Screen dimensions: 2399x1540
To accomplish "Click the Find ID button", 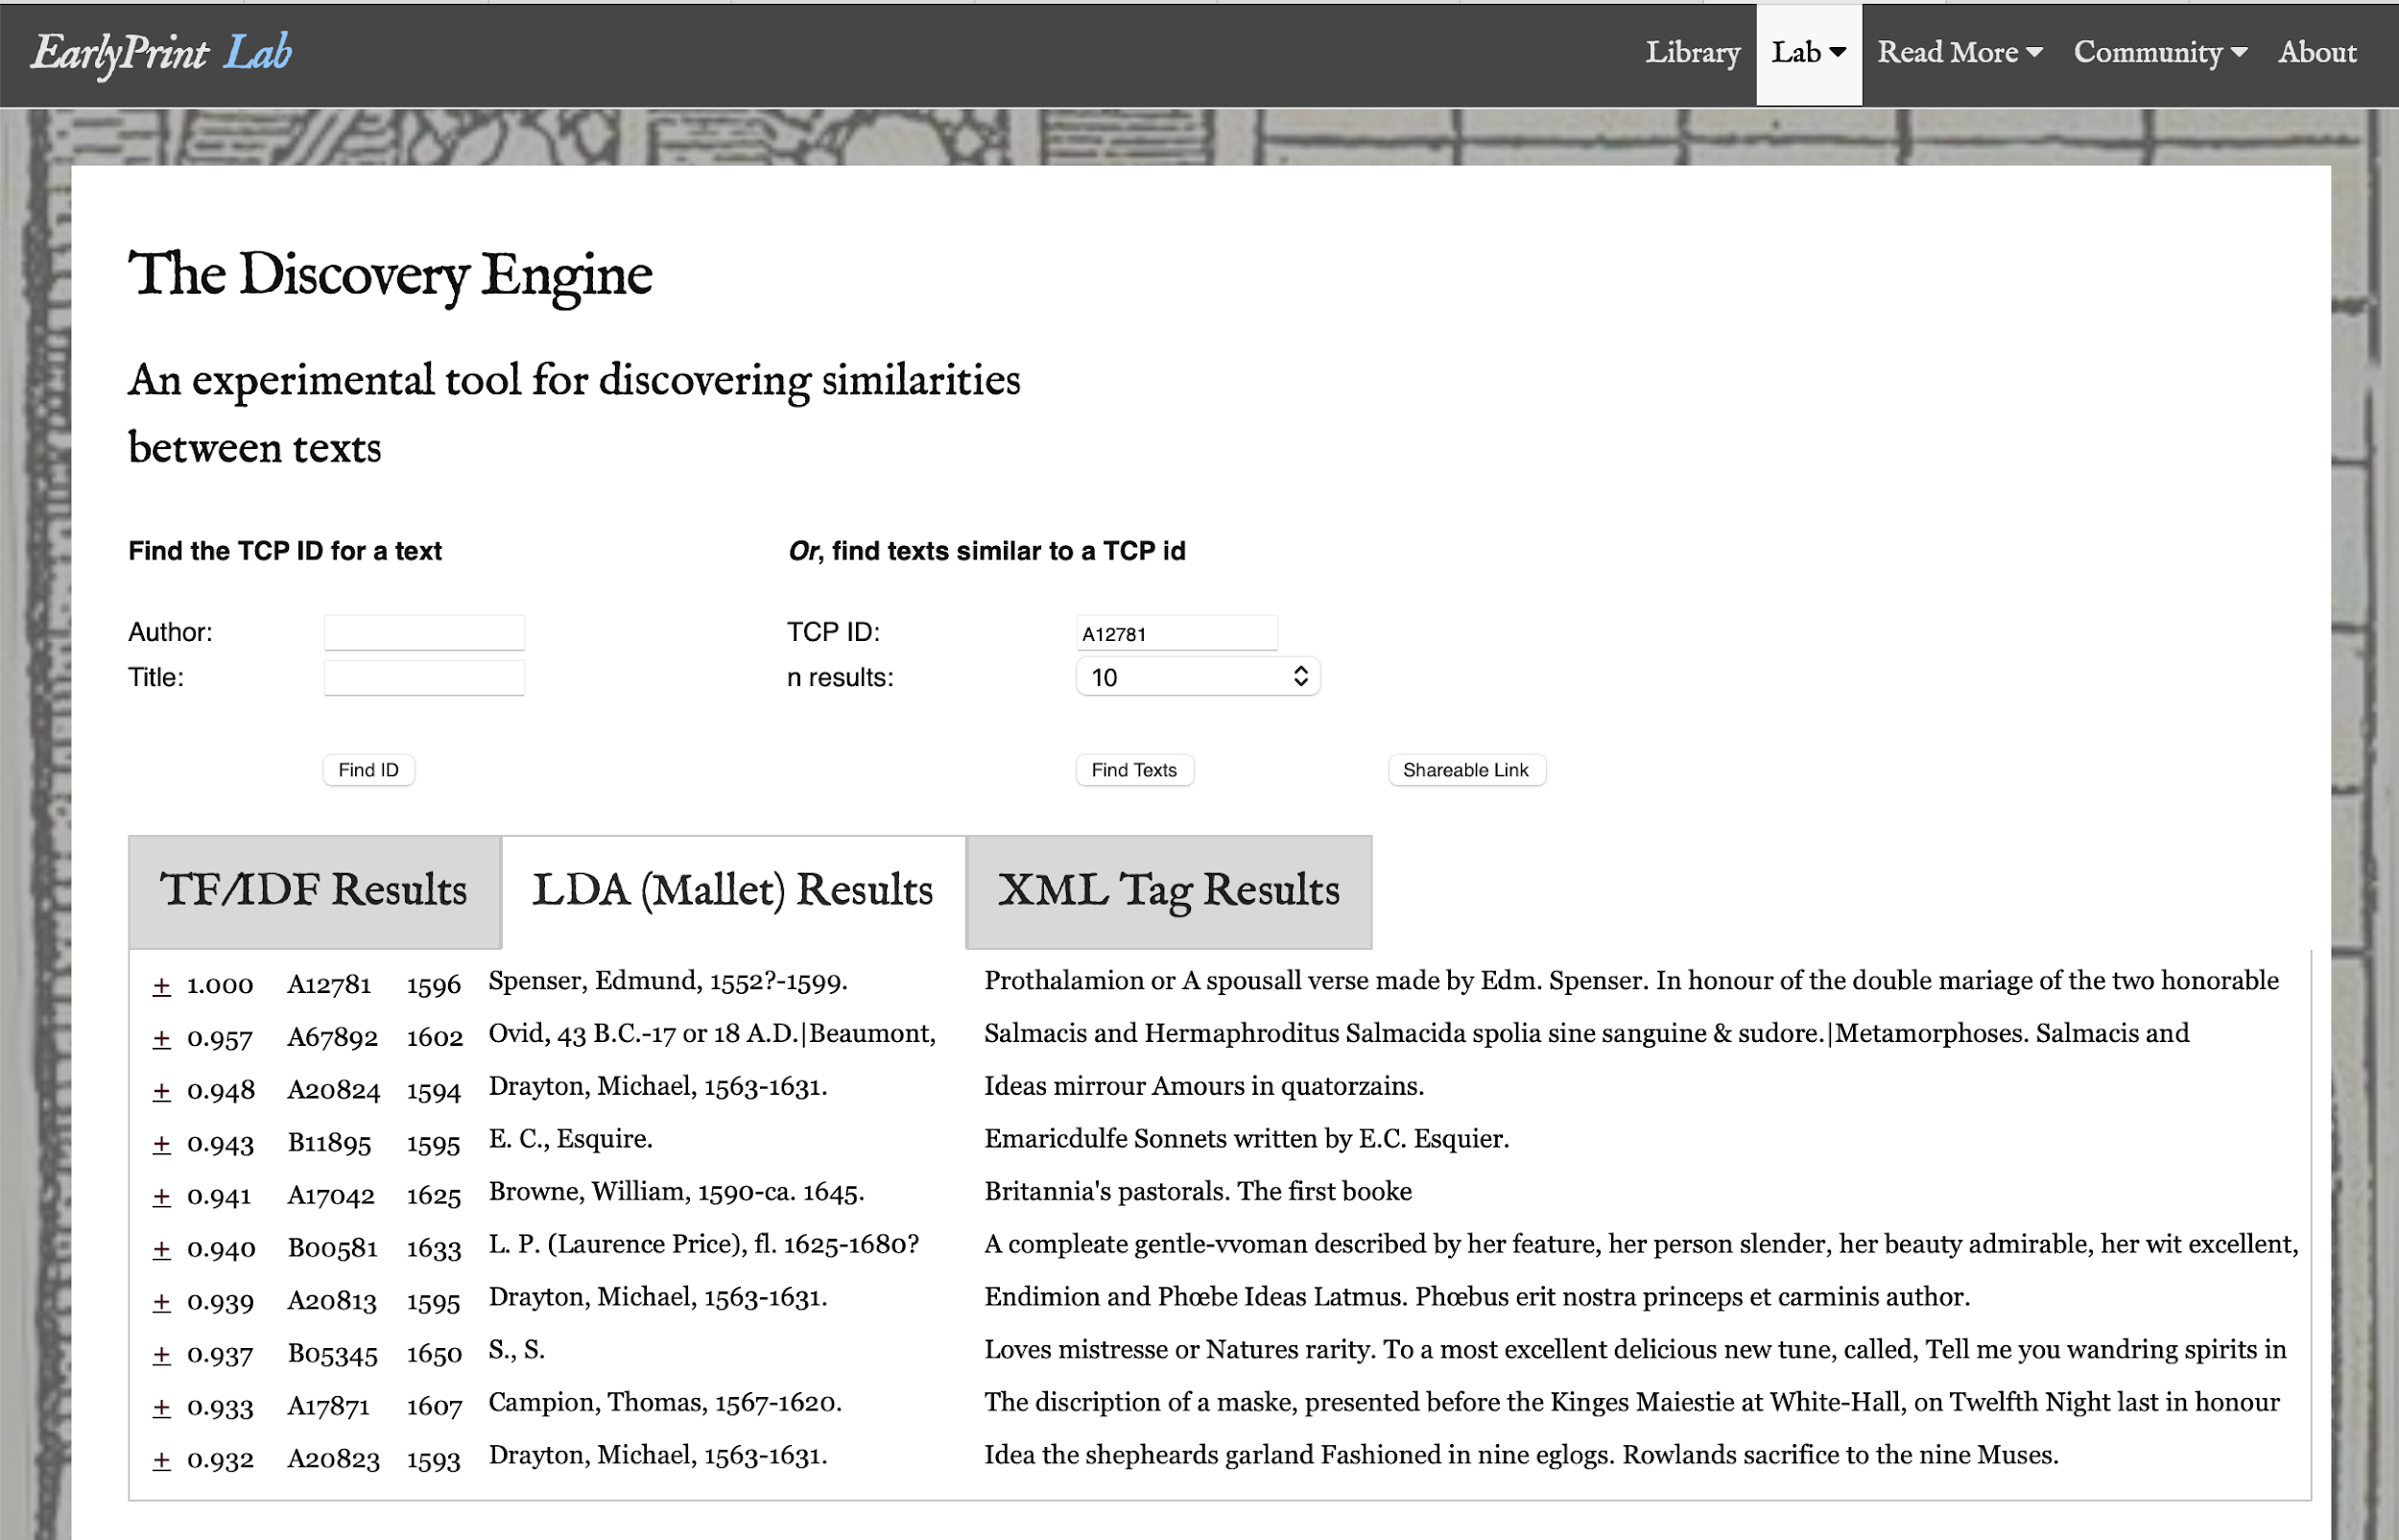I will [x=368, y=770].
